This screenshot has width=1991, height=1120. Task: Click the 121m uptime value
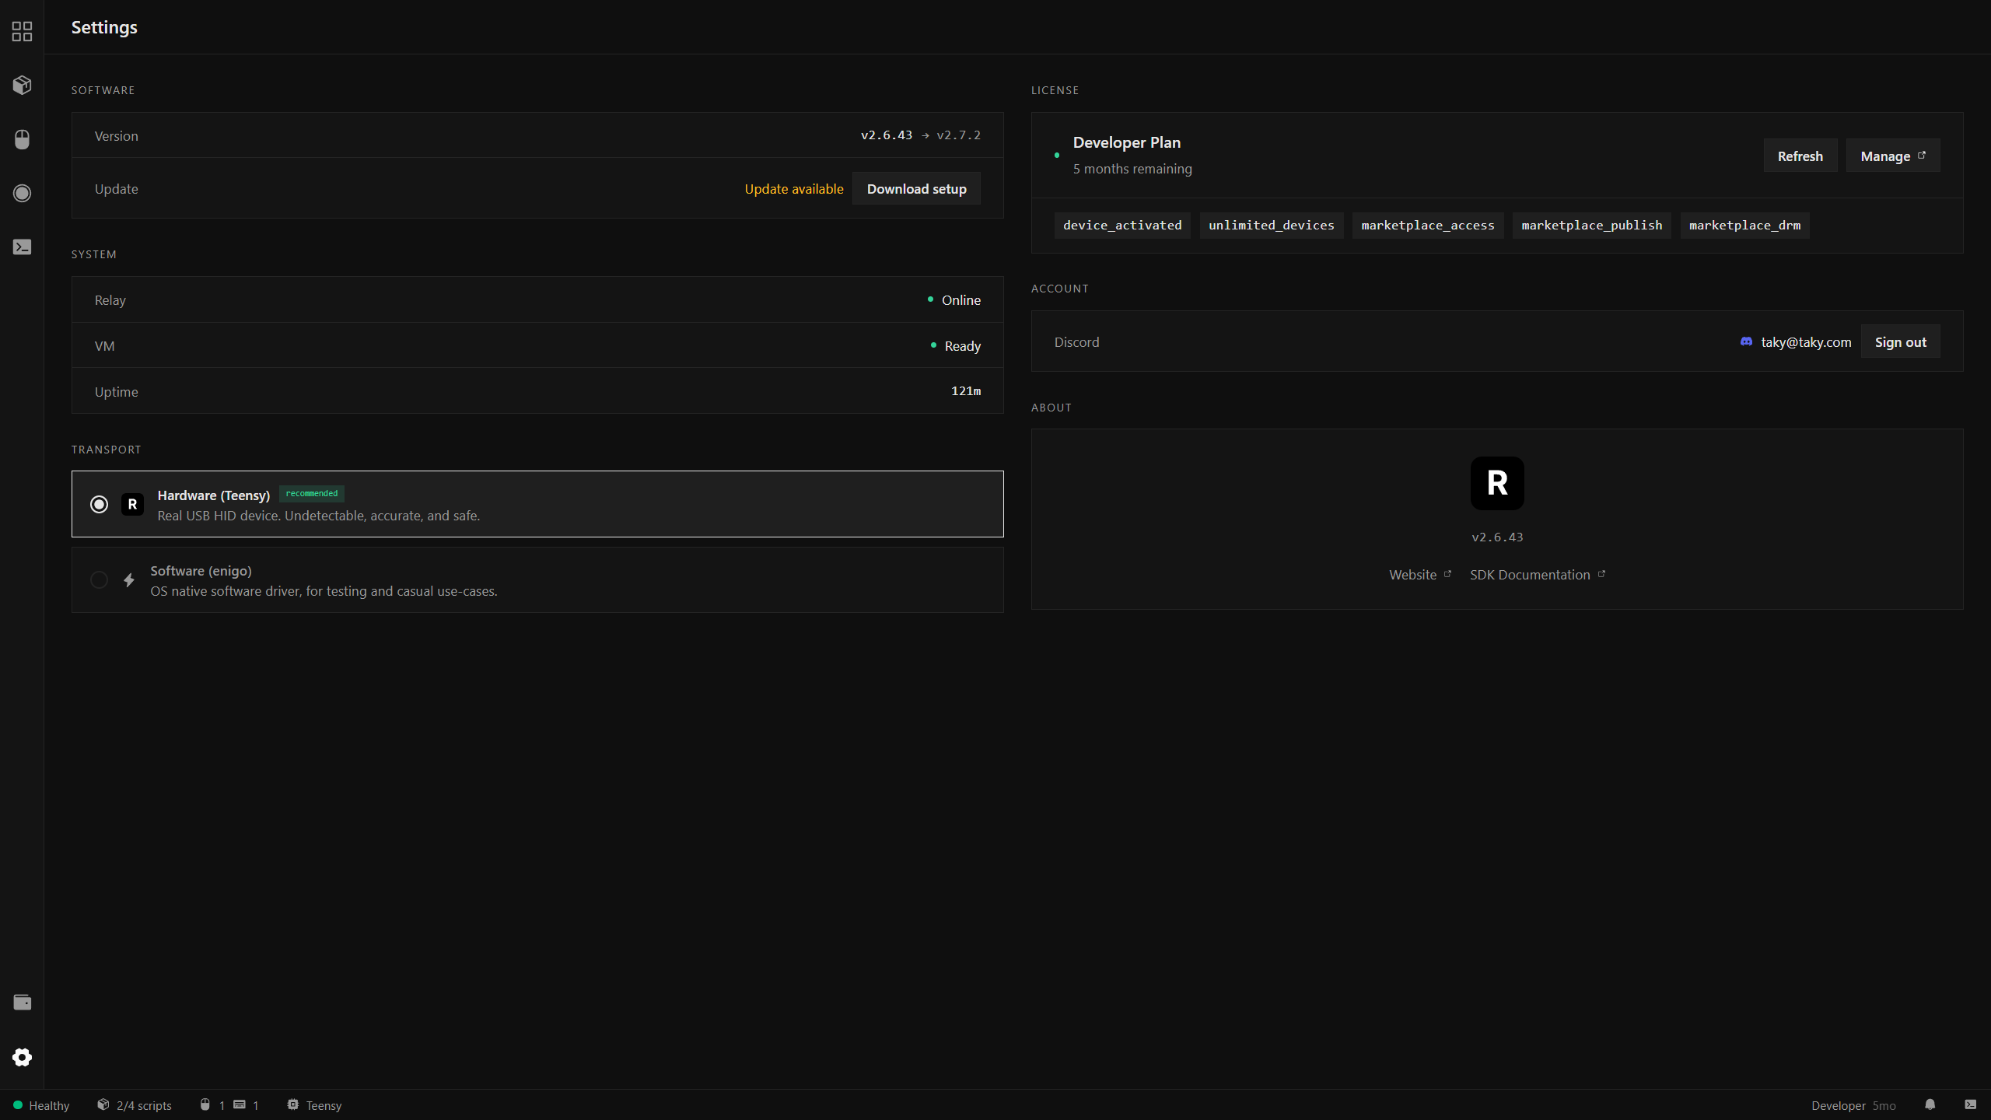click(x=966, y=391)
